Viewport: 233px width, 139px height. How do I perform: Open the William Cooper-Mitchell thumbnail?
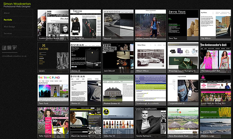[151, 25]
